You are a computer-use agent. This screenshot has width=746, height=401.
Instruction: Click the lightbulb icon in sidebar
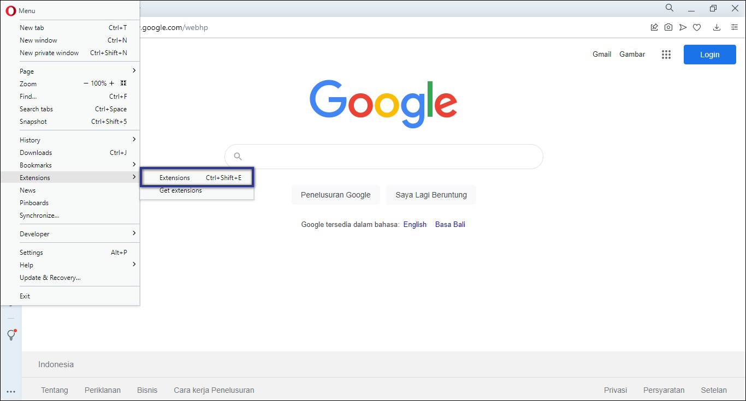[x=11, y=335]
